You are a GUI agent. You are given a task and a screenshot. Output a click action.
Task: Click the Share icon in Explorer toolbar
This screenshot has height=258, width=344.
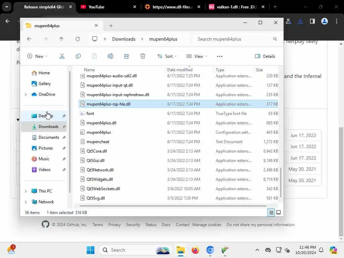pos(127,56)
